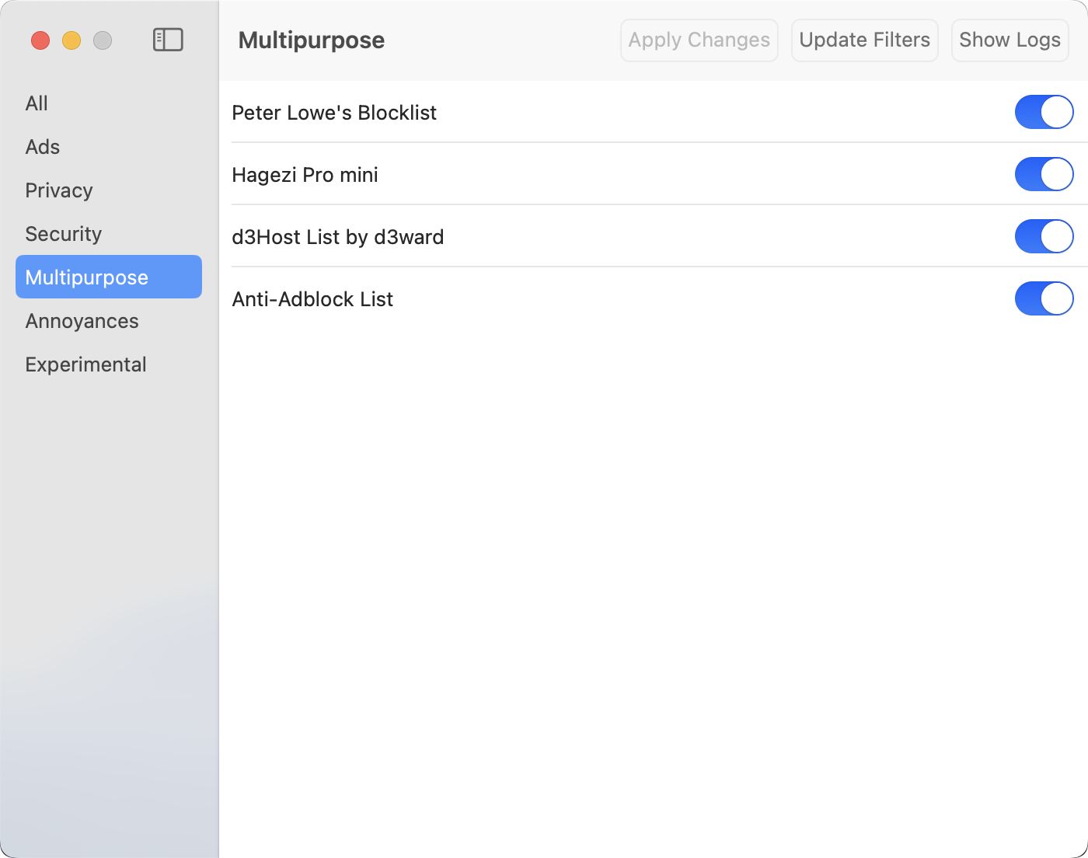Click the Apply Changes button

[699, 40]
